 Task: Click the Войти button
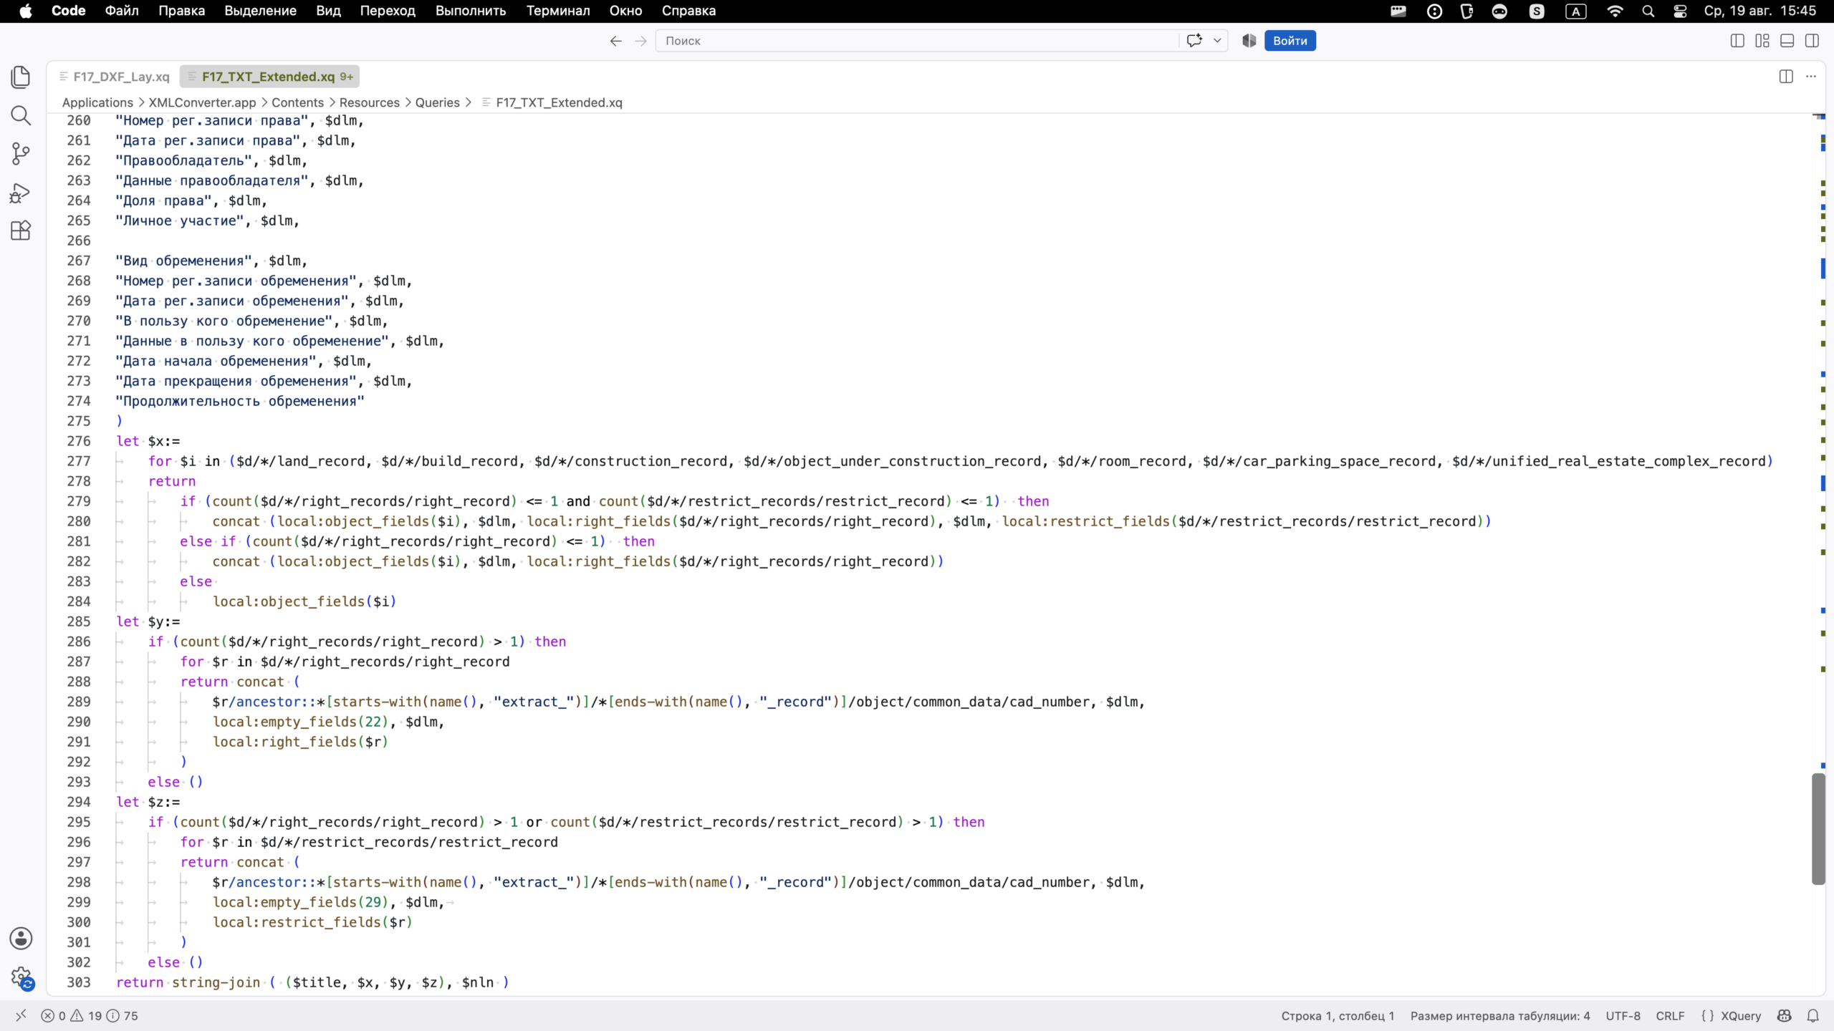pyautogui.click(x=1290, y=41)
